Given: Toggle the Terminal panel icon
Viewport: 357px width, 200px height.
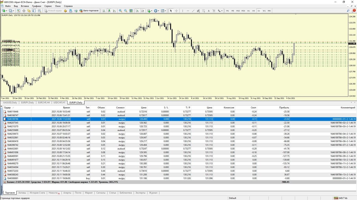Looking at the screenshot, I should (34, 11).
